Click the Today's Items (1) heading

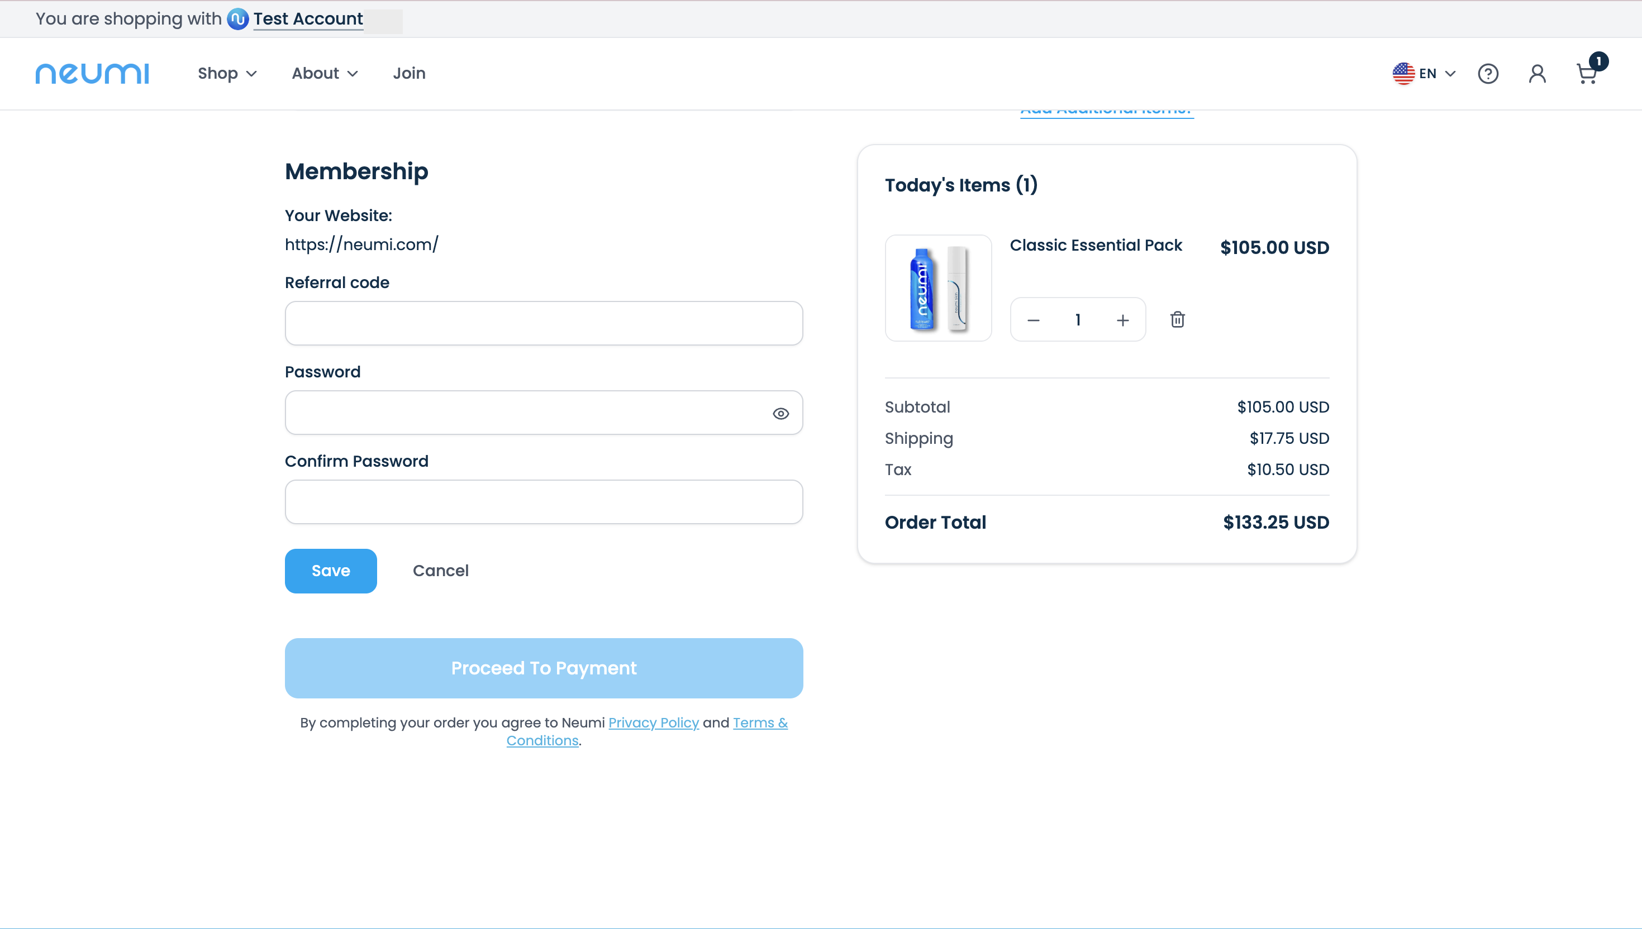961,185
